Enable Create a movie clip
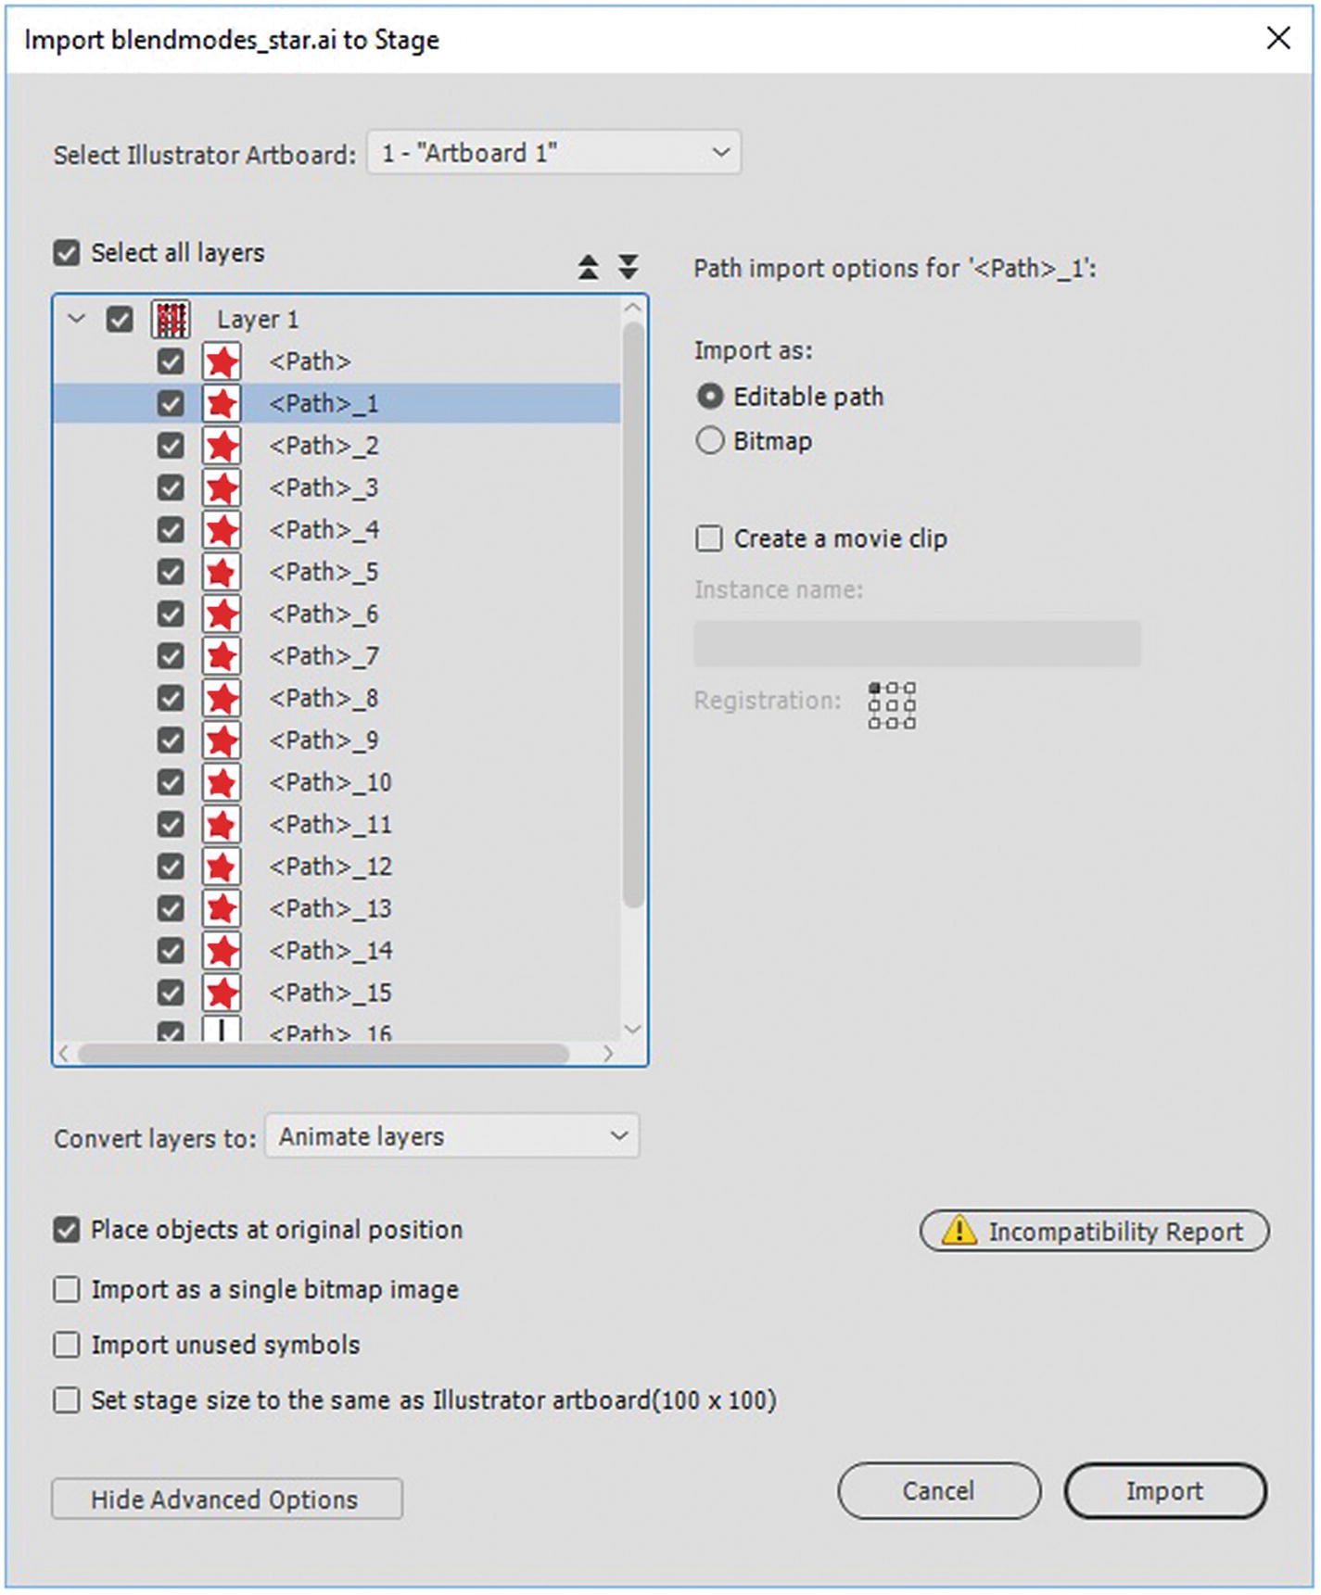The width and height of the screenshot is (1321, 1595). coord(709,538)
